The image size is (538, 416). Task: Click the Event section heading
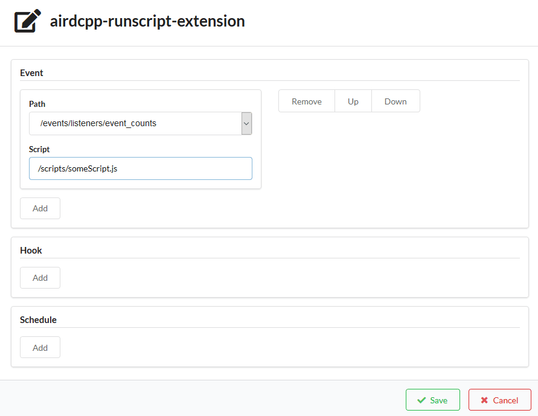click(31, 72)
